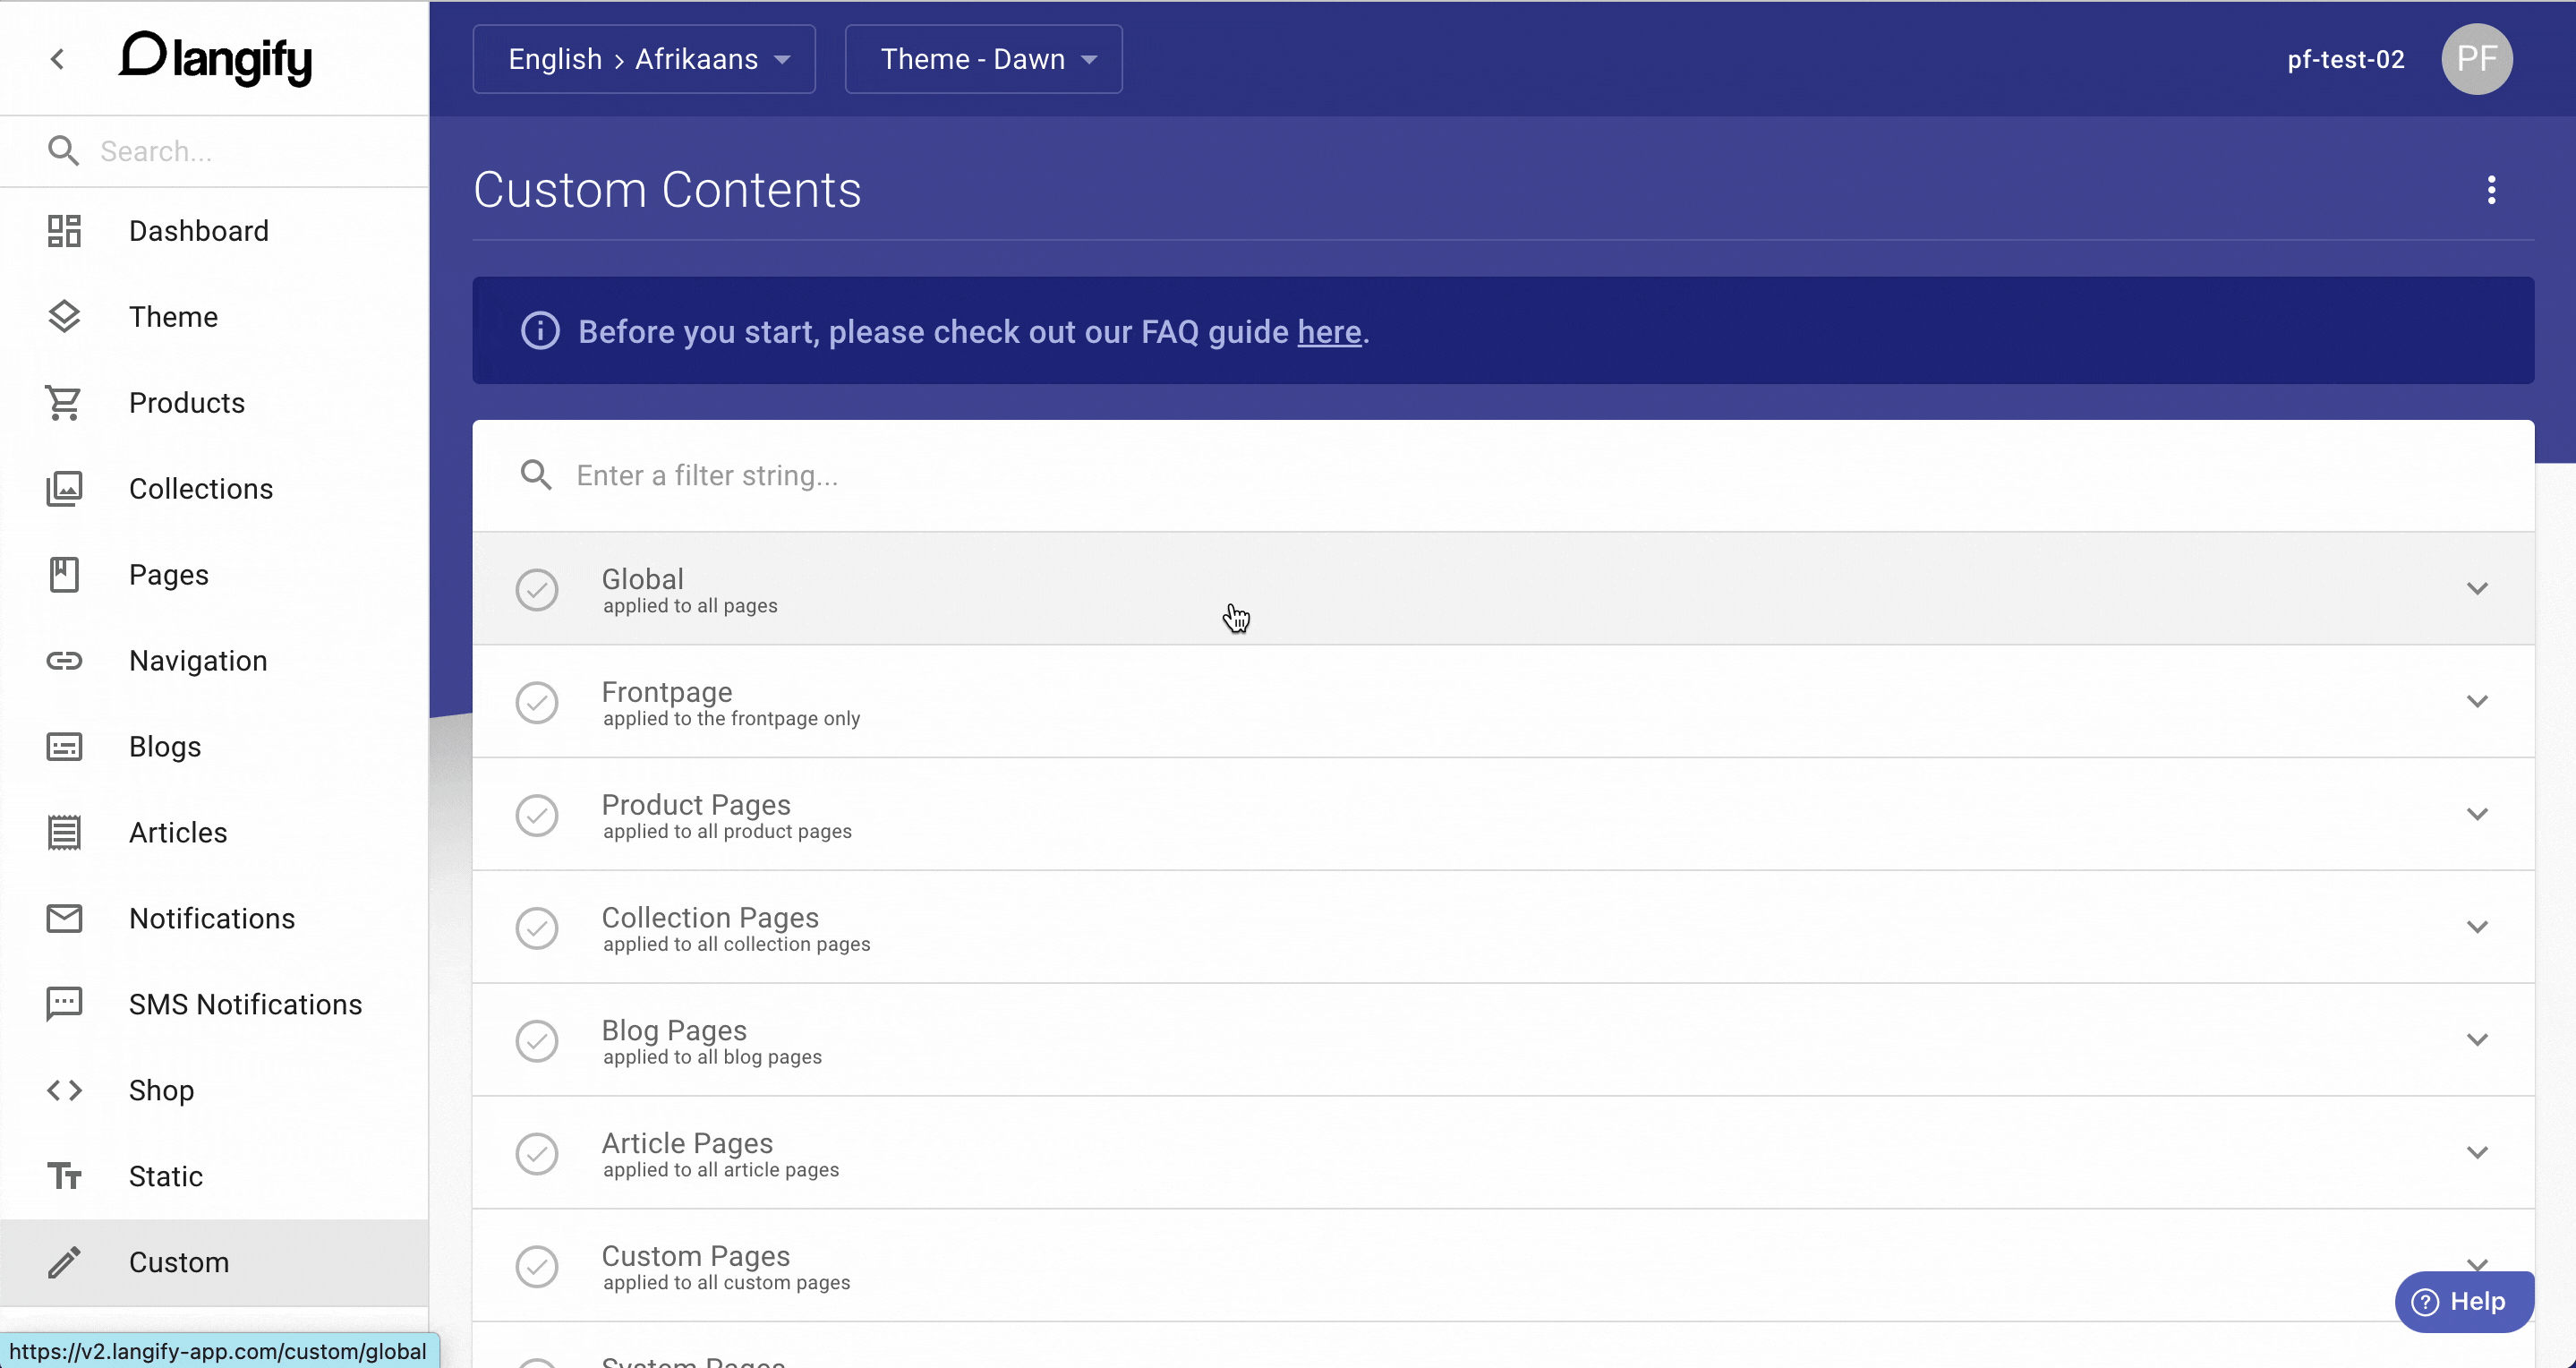Open the English > Afrikaans language dropdown
Viewport: 2576px width, 1368px height.
pyautogui.click(x=644, y=59)
